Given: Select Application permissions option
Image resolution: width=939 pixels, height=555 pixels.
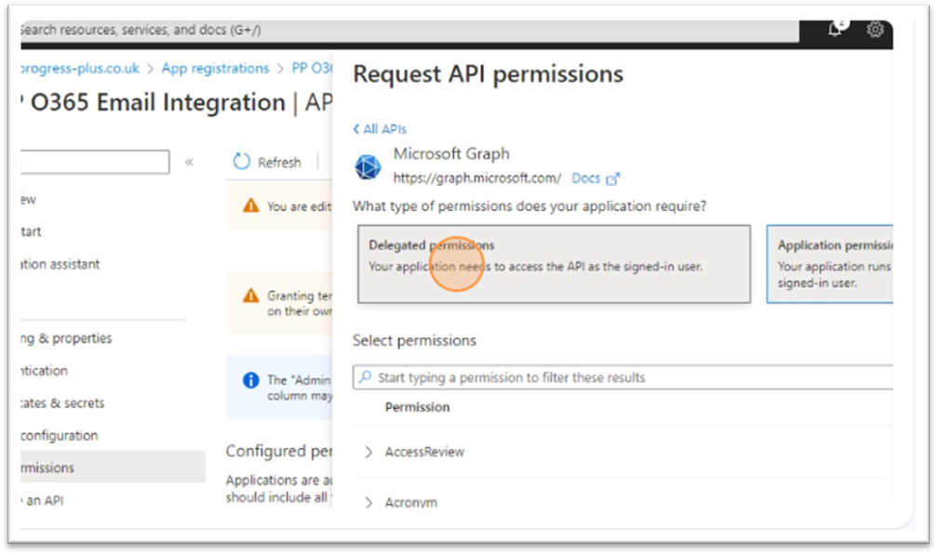Looking at the screenshot, I should click(832, 264).
